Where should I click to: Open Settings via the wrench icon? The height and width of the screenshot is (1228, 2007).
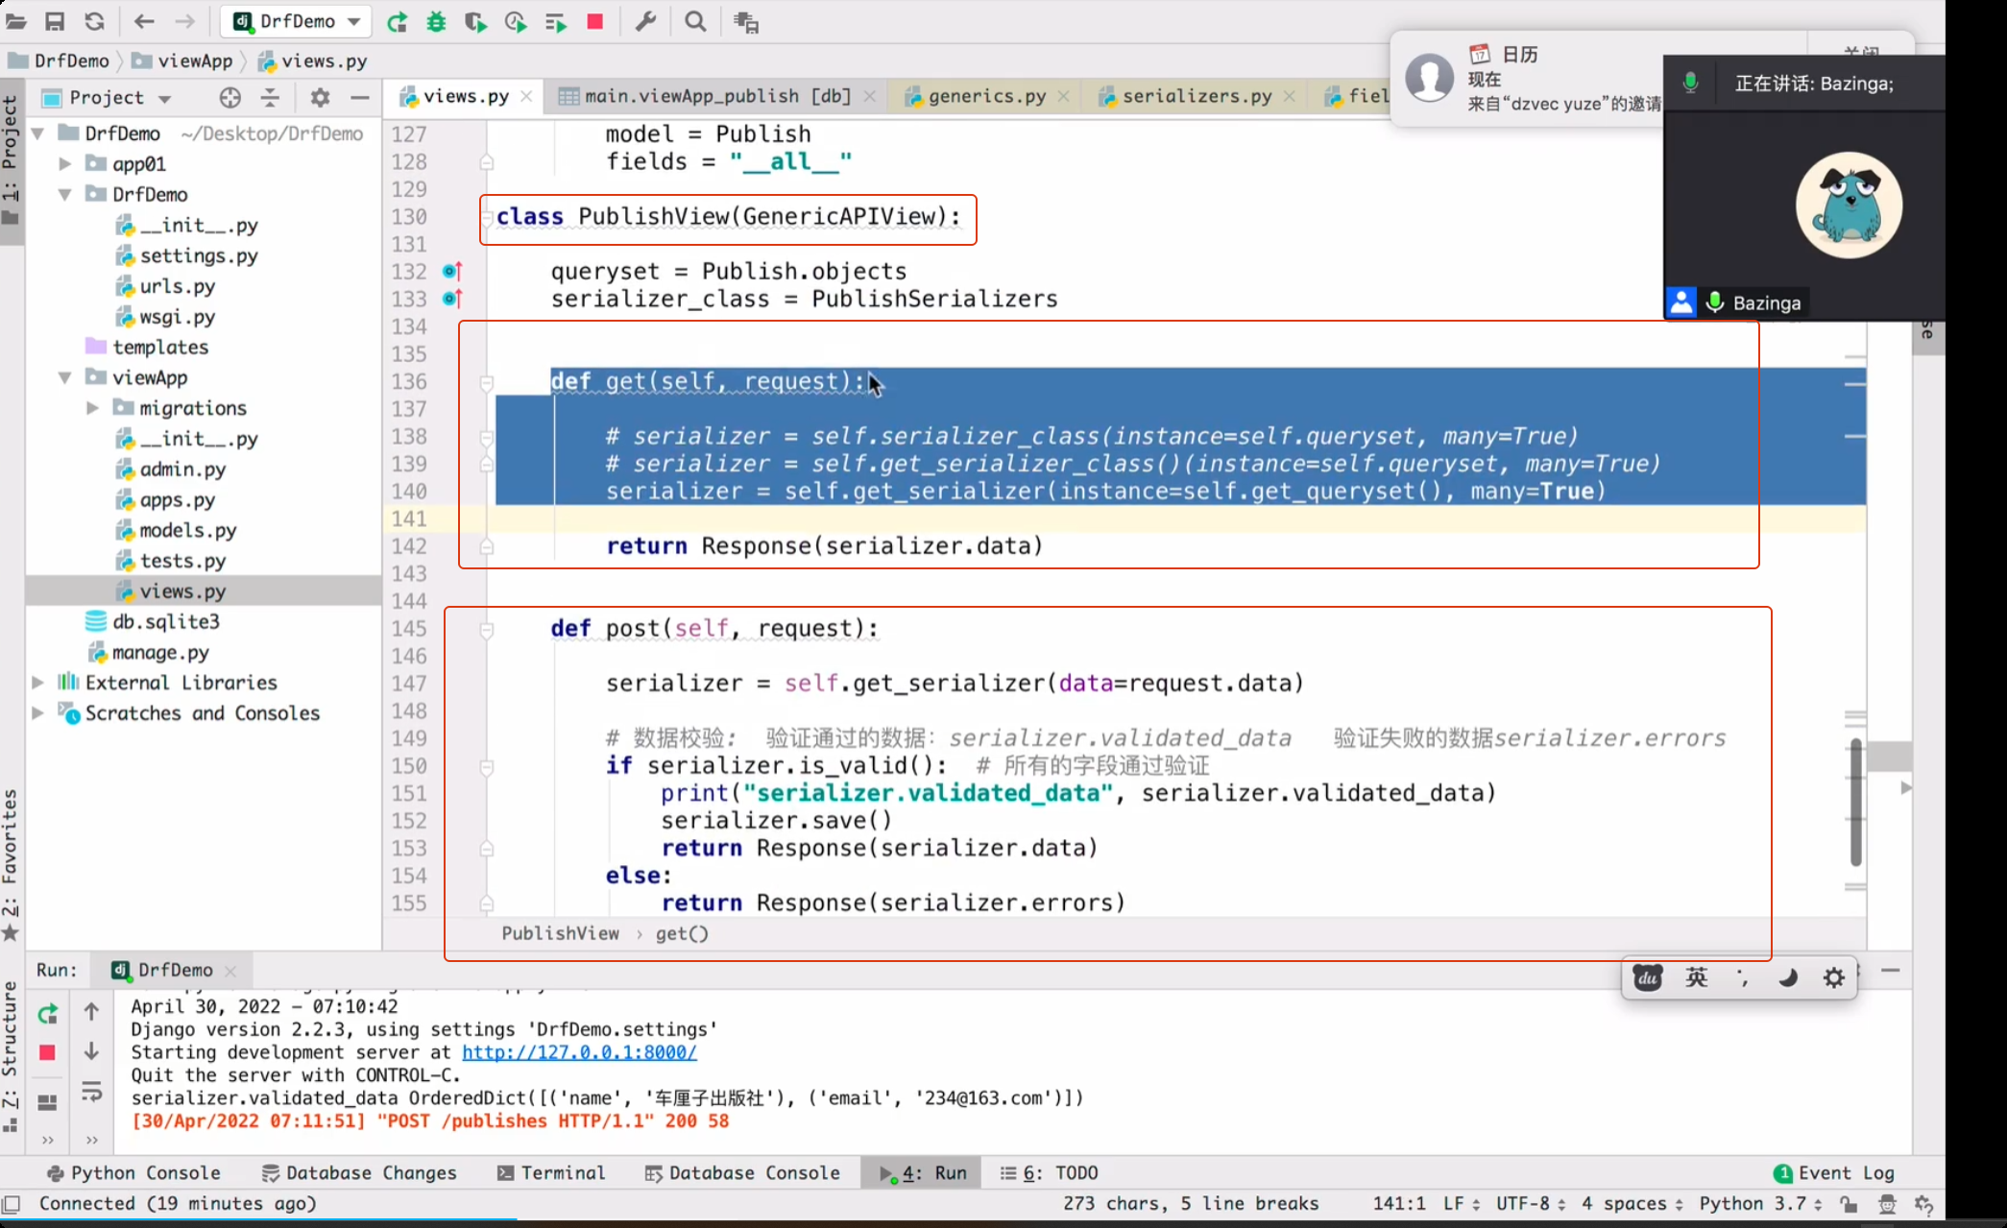[645, 21]
